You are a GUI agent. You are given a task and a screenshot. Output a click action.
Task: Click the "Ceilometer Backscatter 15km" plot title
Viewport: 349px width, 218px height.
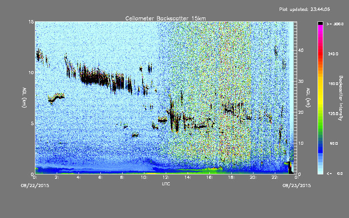coord(165,18)
